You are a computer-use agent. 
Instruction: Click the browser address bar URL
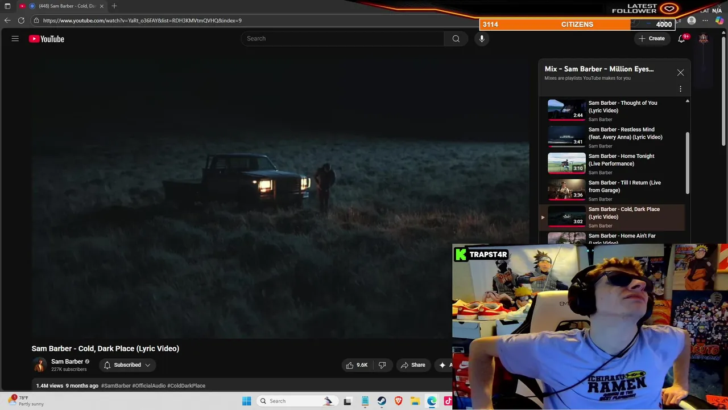[x=142, y=20]
